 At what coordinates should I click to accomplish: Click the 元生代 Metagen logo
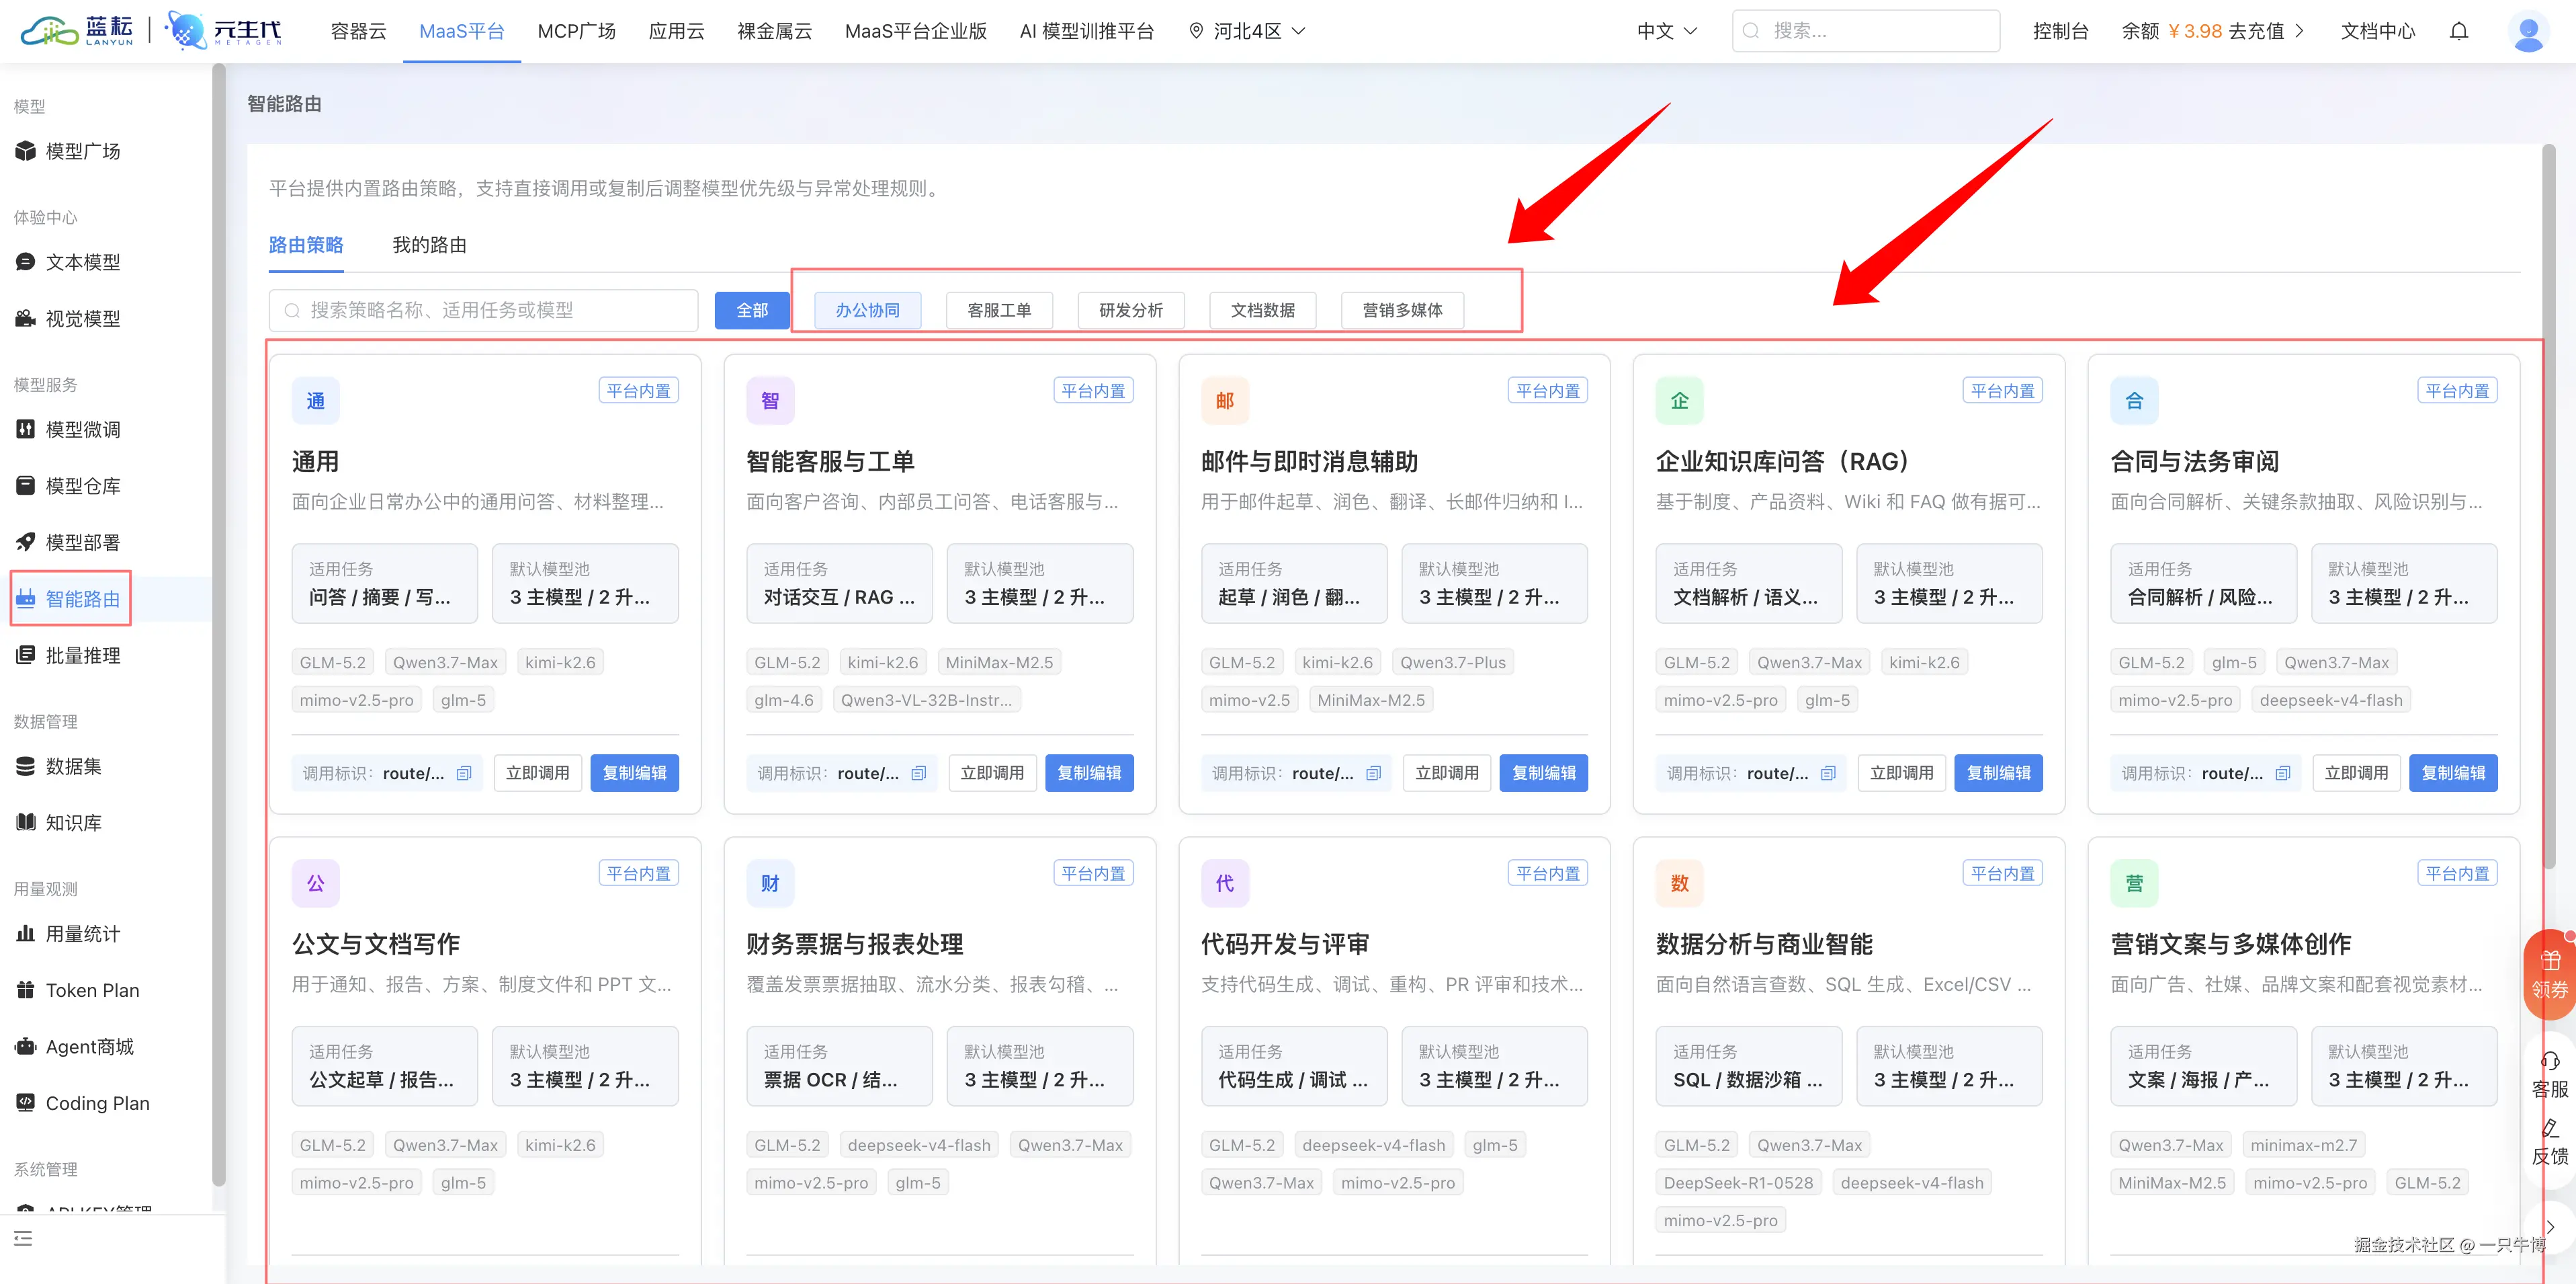(224, 31)
